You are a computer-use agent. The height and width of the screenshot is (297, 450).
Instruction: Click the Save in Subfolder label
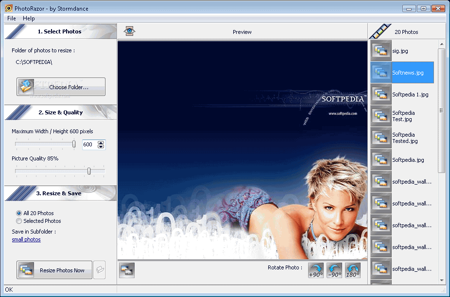(x=34, y=232)
